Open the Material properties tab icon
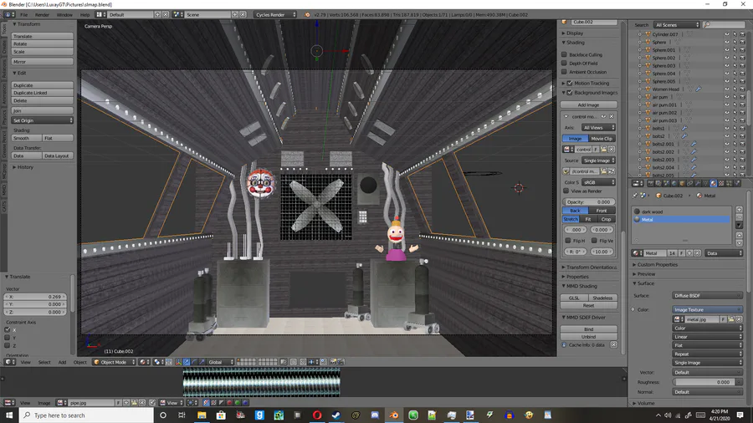 pyautogui.click(x=713, y=183)
